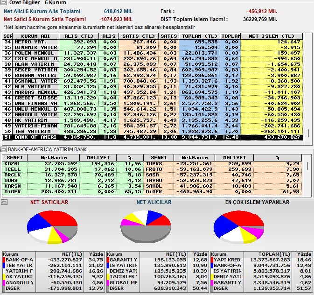Click the FROTO stock row
This screenshot has width=314, height=295.
223,169
